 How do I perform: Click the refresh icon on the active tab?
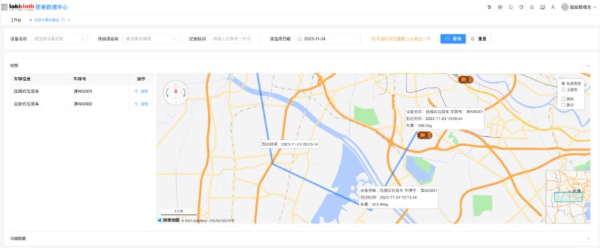pyautogui.click(x=63, y=20)
